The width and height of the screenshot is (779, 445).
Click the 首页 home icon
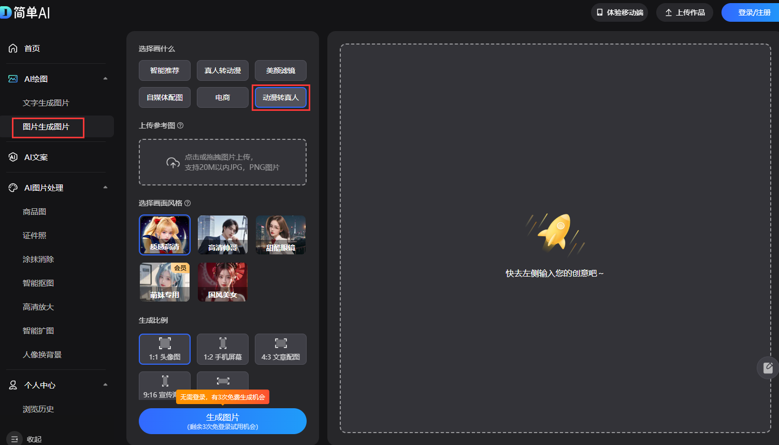click(13, 48)
